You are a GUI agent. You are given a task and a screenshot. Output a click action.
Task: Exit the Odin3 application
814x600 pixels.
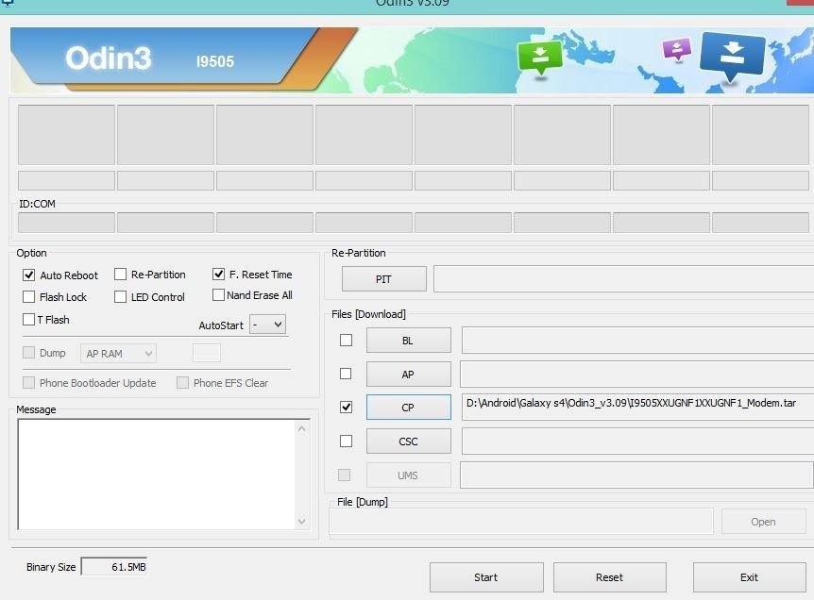coord(749,577)
